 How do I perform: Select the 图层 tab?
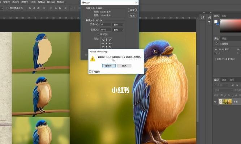pyautogui.click(x=216, y=80)
